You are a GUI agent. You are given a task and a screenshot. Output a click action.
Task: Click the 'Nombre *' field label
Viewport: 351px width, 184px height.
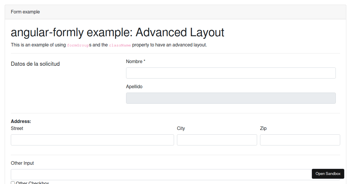pos(136,62)
